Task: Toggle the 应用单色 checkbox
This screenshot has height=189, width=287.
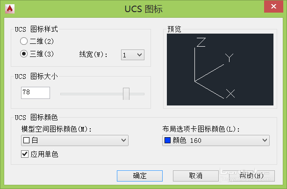Action: [25, 154]
